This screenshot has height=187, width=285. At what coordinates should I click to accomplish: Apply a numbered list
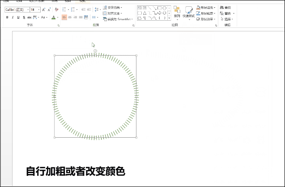click(x=73, y=9)
